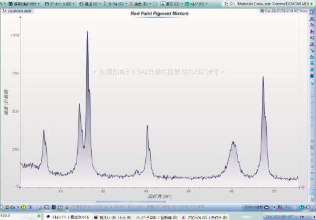
Task: Click the X-axis label 回折角 (2θ°)
Action: point(160,196)
